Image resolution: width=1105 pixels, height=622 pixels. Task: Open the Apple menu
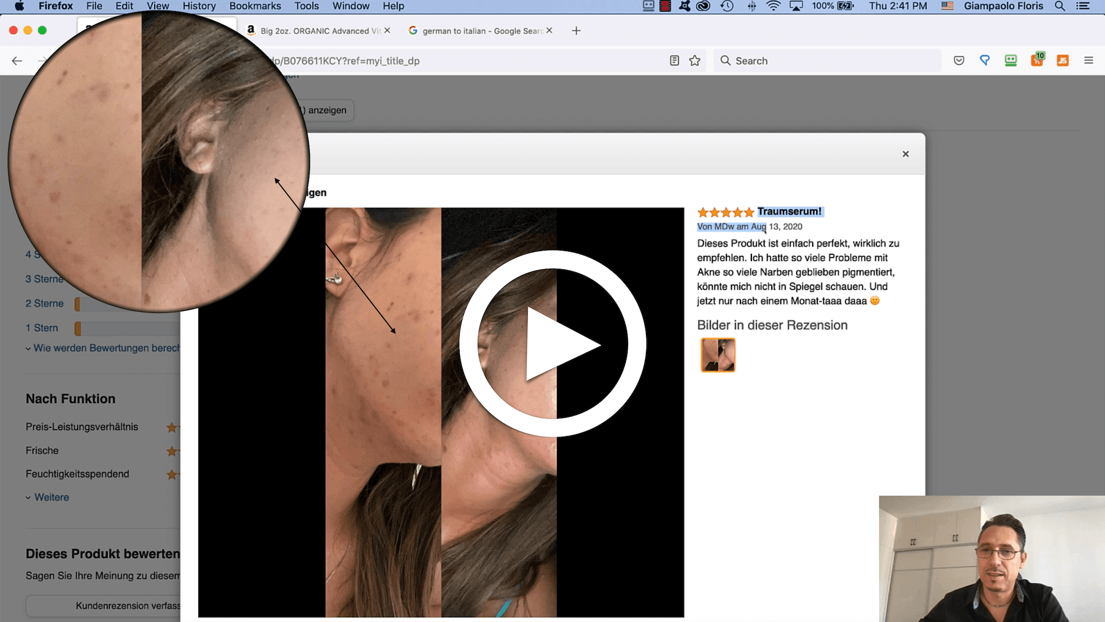point(19,6)
